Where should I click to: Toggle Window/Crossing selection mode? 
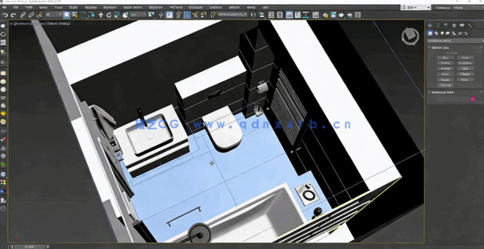(92, 14)
